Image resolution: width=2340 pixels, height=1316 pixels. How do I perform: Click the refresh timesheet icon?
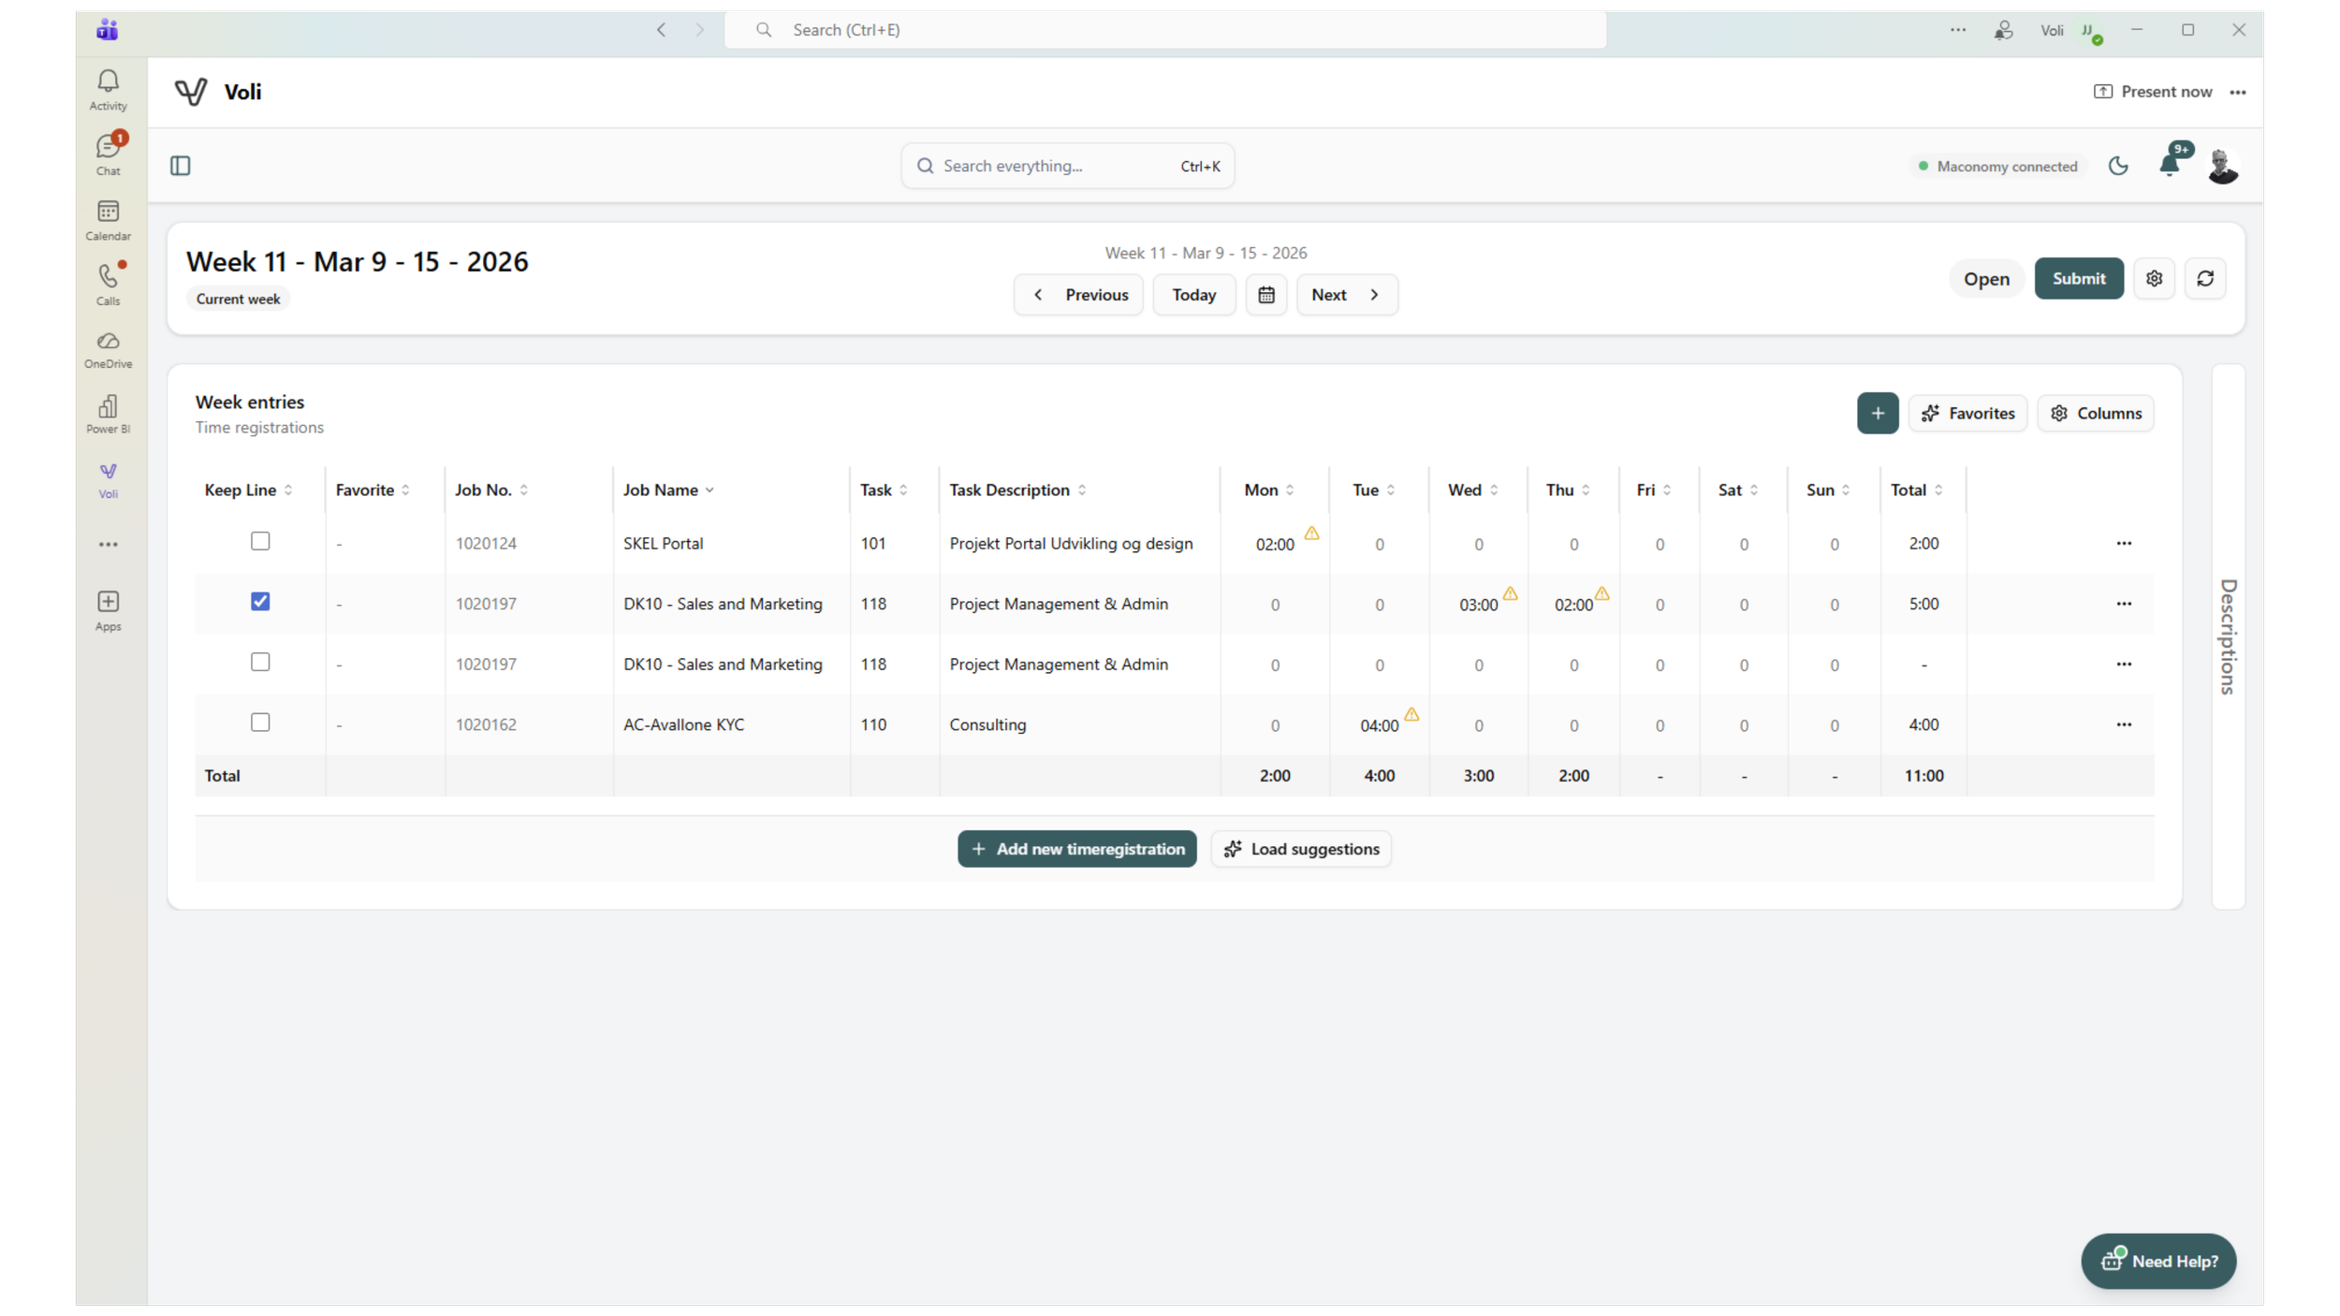tap(2205, 279)
